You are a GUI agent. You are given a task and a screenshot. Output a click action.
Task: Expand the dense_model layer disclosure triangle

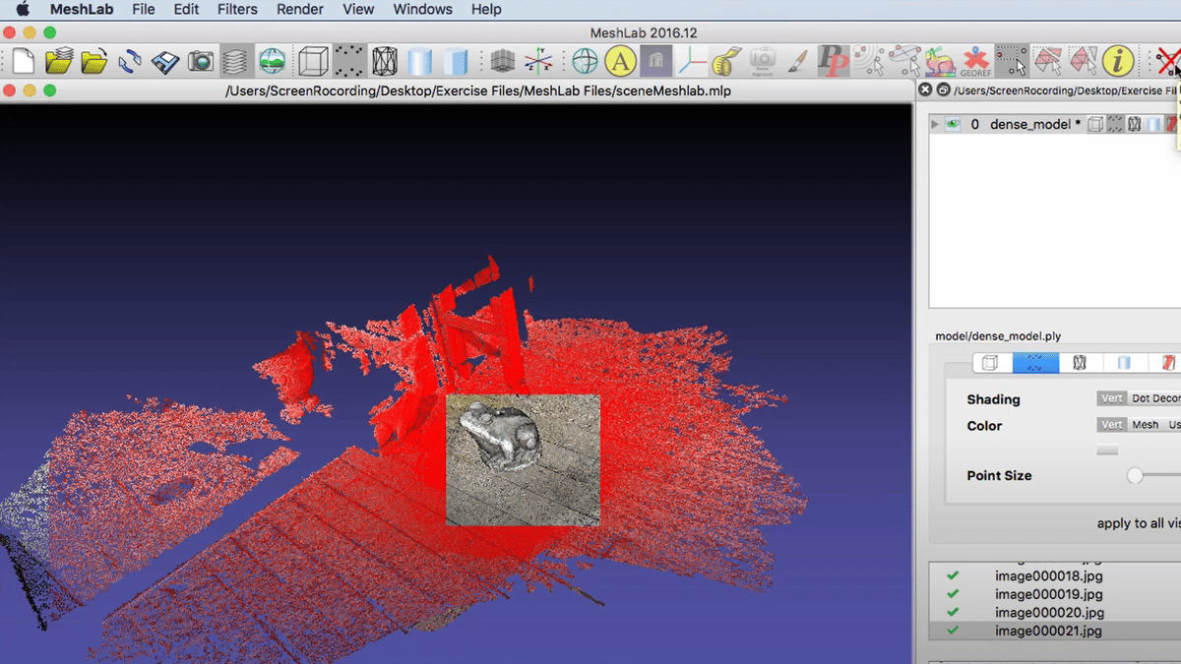936,125
